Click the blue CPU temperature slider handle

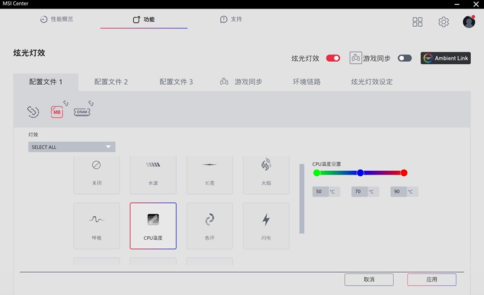360,173
